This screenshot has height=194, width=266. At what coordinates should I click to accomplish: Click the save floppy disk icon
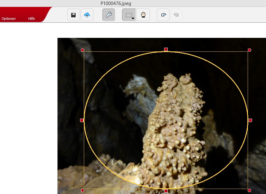(x=73, y=15)
